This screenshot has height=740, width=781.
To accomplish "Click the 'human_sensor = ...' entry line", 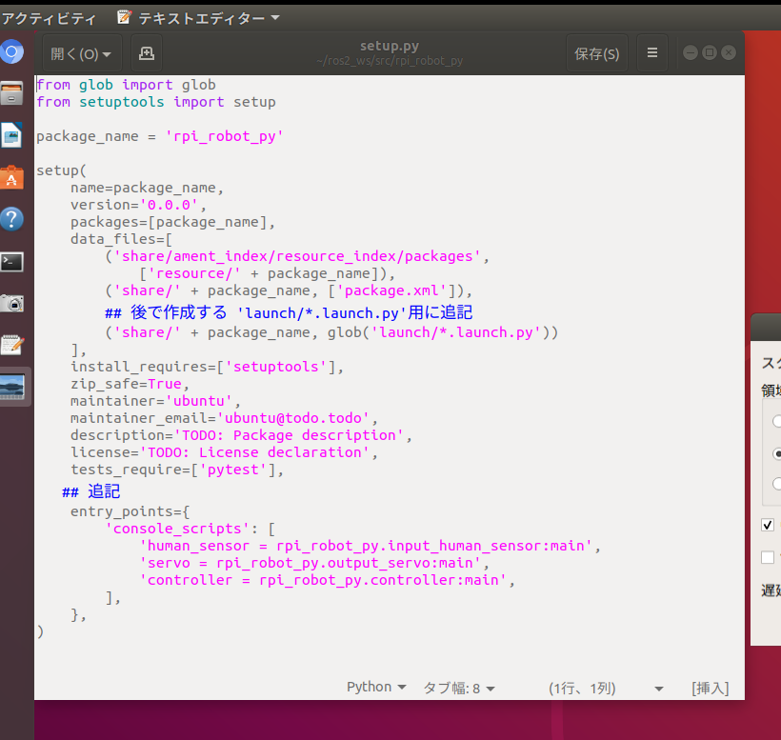I will (370, 547).
